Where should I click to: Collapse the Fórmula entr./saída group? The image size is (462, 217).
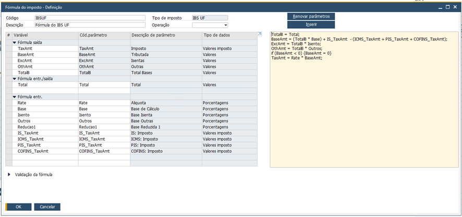coord(15,78)
